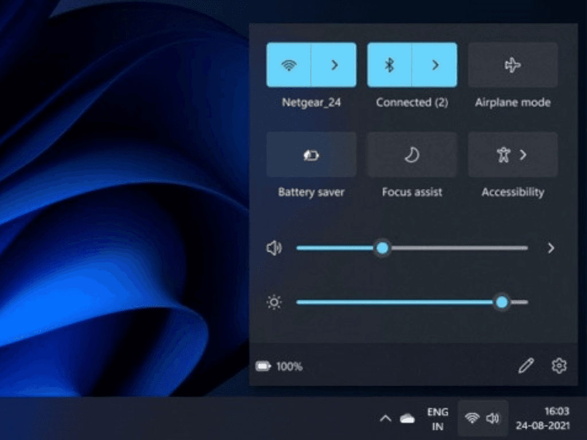Click the brightness slider handle
Viewport: 587px width, 440px height.
[502, 302]
